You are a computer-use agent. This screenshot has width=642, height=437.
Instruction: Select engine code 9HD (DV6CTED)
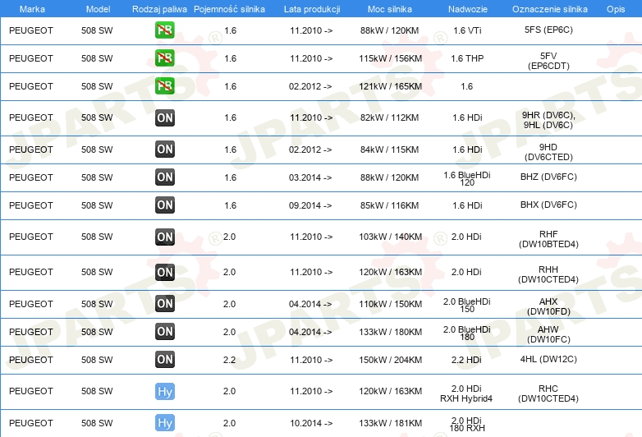coord(548,152)
